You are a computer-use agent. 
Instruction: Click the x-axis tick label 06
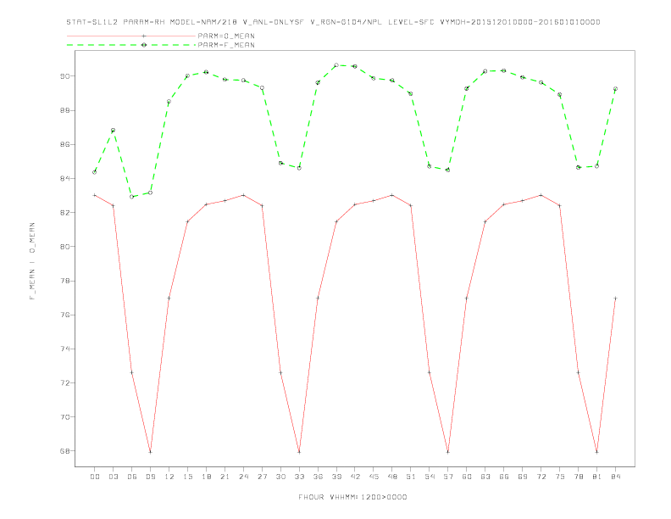click(x=132, y=477)
